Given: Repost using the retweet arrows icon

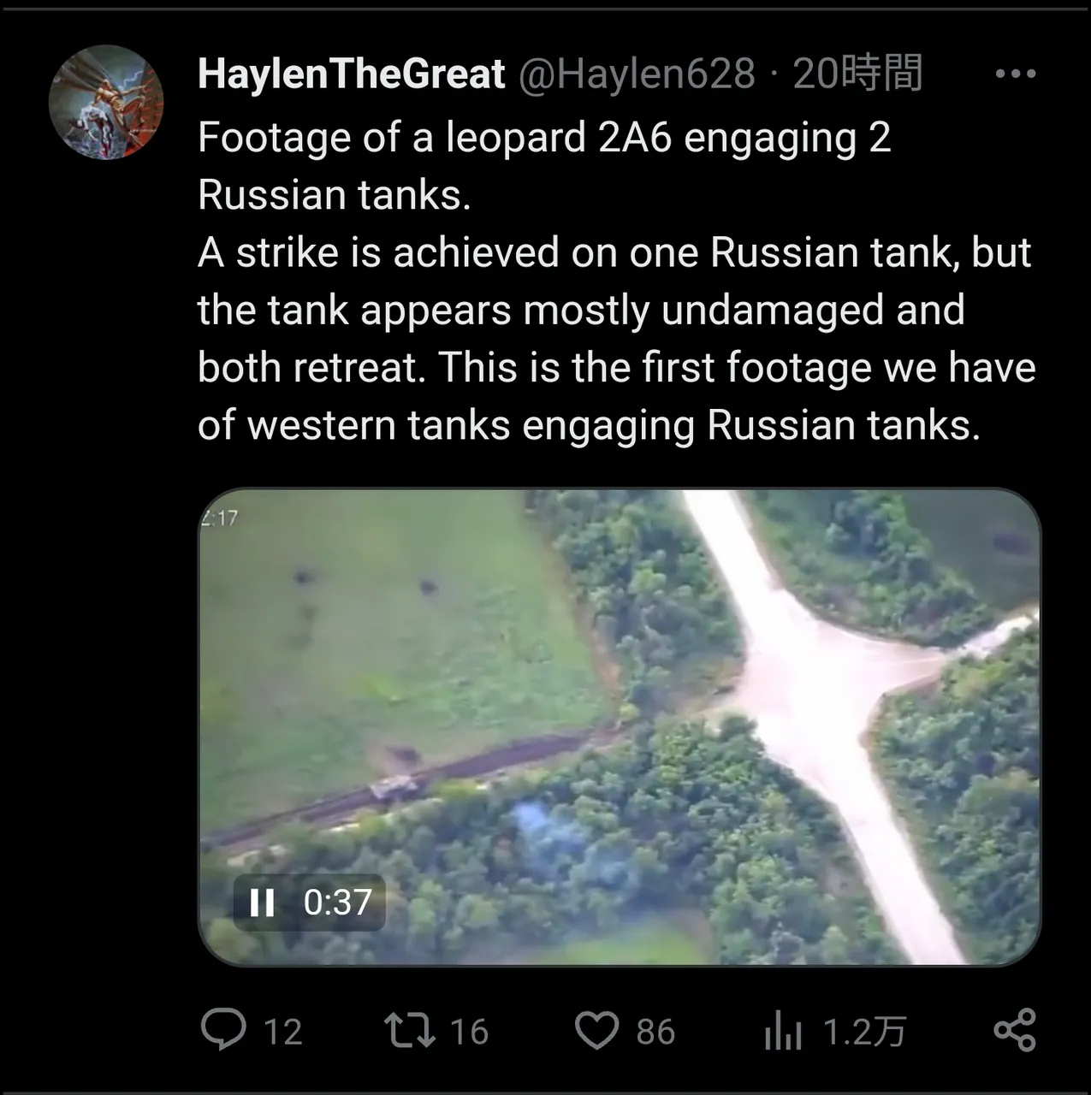Looking at the screenshot, I should [409, 1030].
